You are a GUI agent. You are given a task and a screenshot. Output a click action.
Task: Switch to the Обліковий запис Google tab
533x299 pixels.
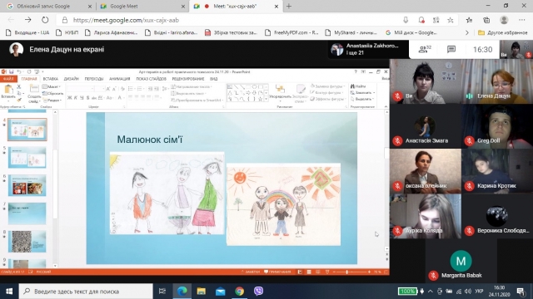(48, 6)
